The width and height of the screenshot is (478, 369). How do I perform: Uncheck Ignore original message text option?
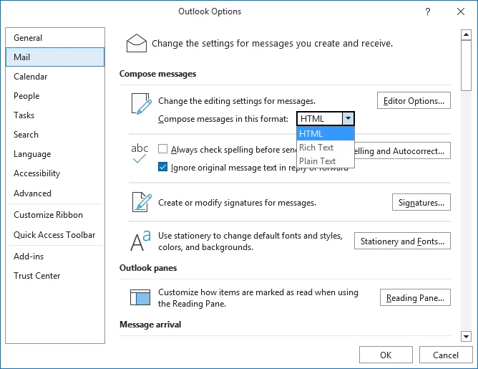[x=162, y=167]
